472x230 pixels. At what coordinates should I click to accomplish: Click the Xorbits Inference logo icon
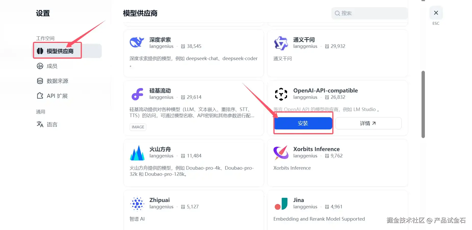point(281,153)
